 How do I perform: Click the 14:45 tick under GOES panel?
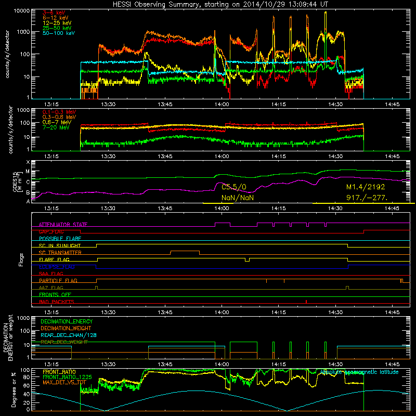(x=392, y=209)
